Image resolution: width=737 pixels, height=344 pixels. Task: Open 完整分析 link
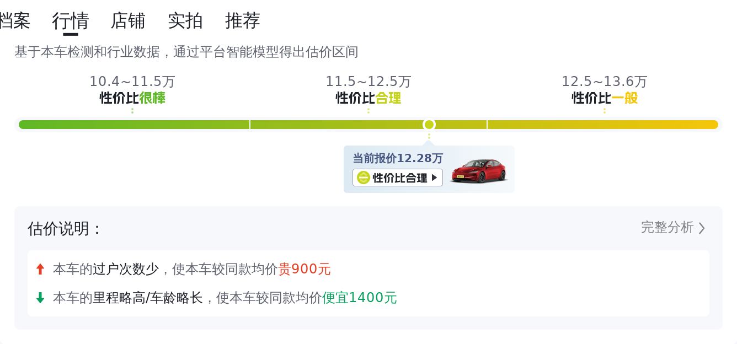click(x=667, y=227)
